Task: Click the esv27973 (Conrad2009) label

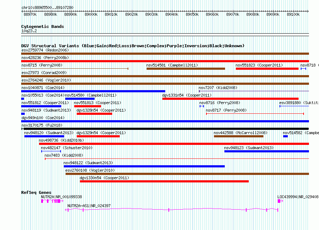Action: [x=44, y=73]
